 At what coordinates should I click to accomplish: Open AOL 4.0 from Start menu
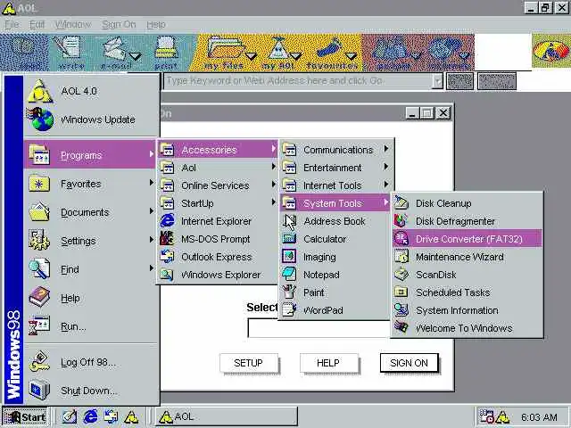coord(91,91)
